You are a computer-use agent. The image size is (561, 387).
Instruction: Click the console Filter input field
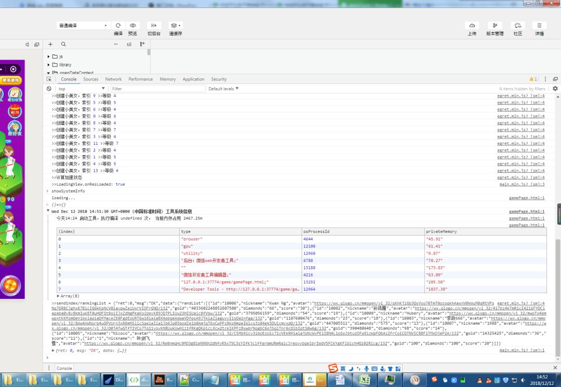click(157, 89)
